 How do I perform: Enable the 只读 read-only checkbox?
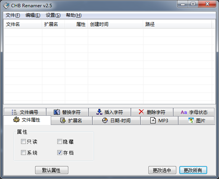click(x=23, y=142)
